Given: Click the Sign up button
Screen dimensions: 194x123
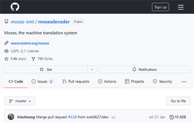Looking at the screenshot, I should tap(161, 7).
